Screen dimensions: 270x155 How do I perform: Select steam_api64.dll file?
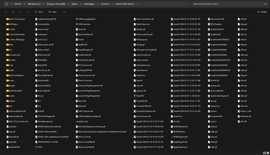click(x=215, y=91)
